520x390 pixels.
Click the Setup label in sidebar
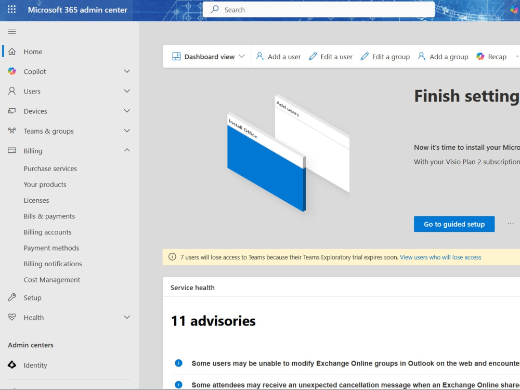click(32, 298)
